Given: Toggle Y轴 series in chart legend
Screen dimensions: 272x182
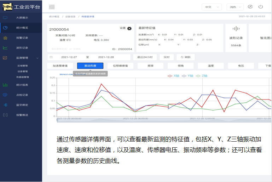Looking at the screenshot, I should (x=189, y=76).
